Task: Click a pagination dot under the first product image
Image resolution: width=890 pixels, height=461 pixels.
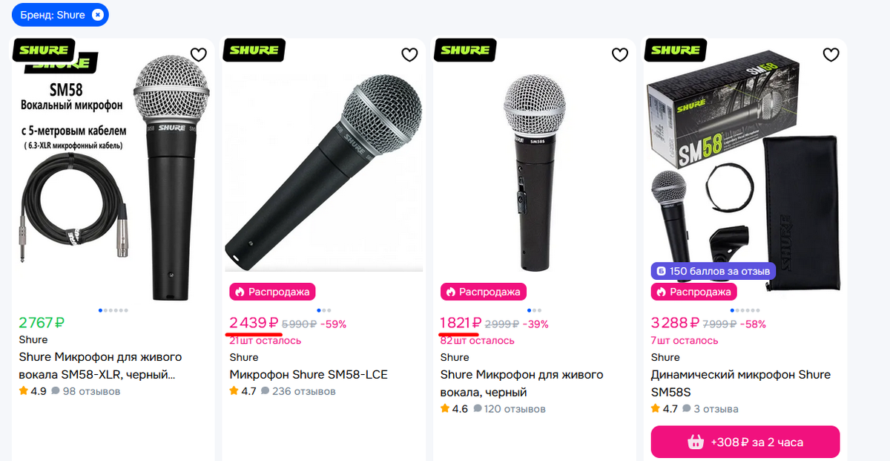Action: pyautogui.click(x=100, y=311)
